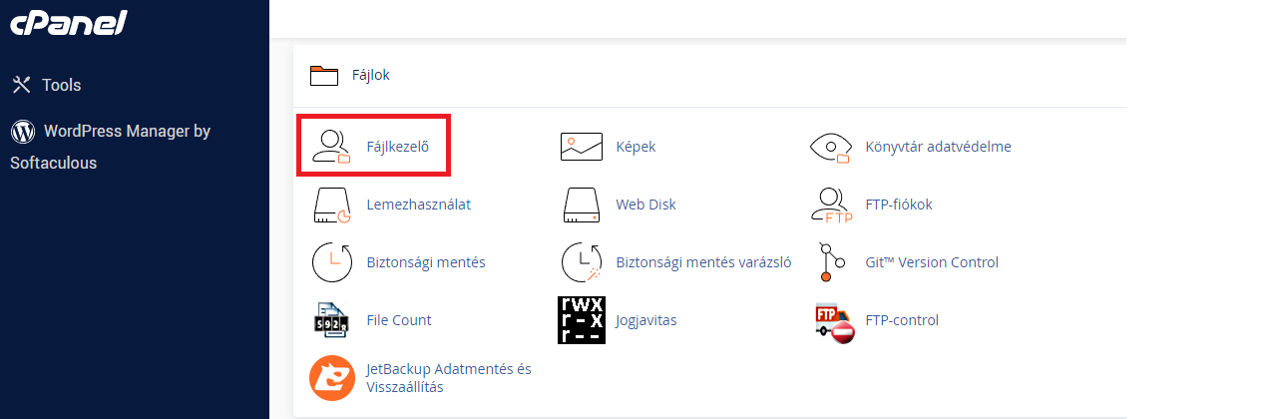Open the Git™ Version Control text link

932,262
